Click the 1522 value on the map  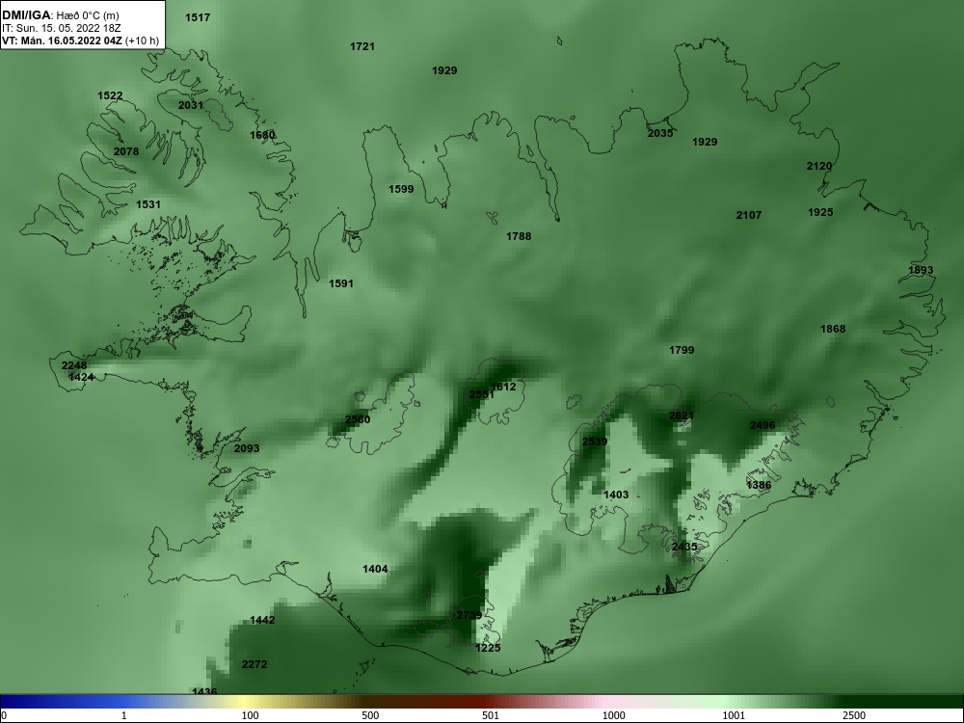[x=110, y=95]
